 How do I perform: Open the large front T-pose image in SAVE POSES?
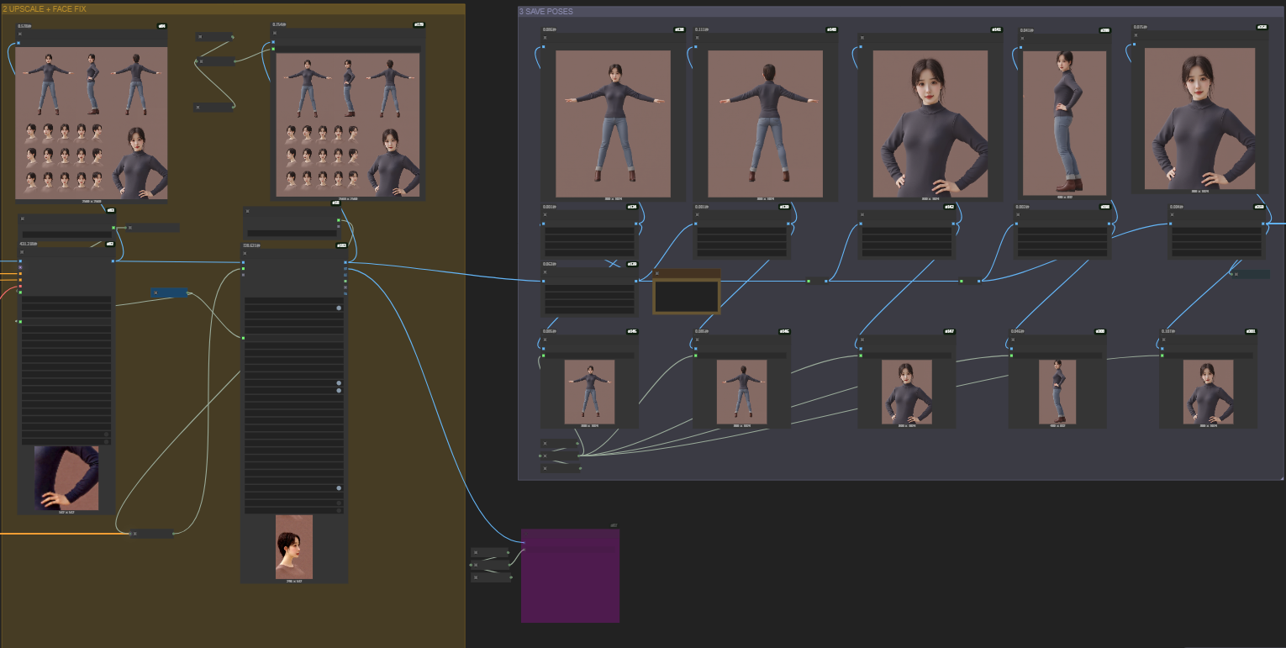pos(614,124)
